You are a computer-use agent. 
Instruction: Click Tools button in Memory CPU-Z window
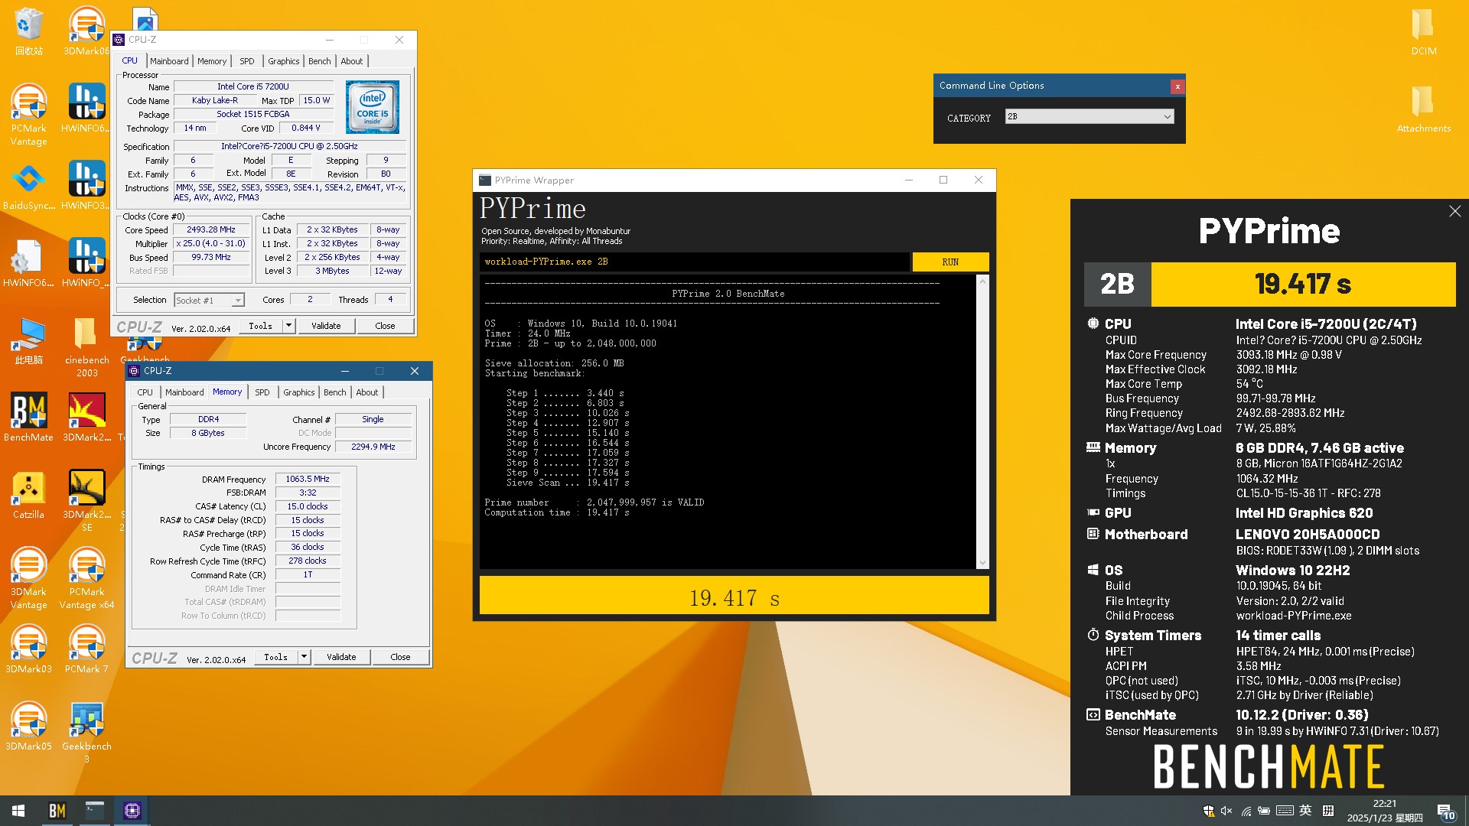click(275, 657)
